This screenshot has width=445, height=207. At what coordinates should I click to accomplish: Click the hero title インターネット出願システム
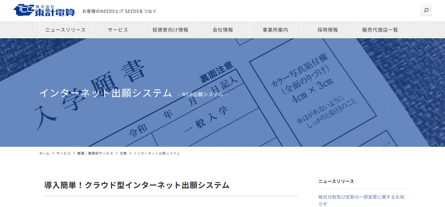pyautogui.click(x=106, y=93)
